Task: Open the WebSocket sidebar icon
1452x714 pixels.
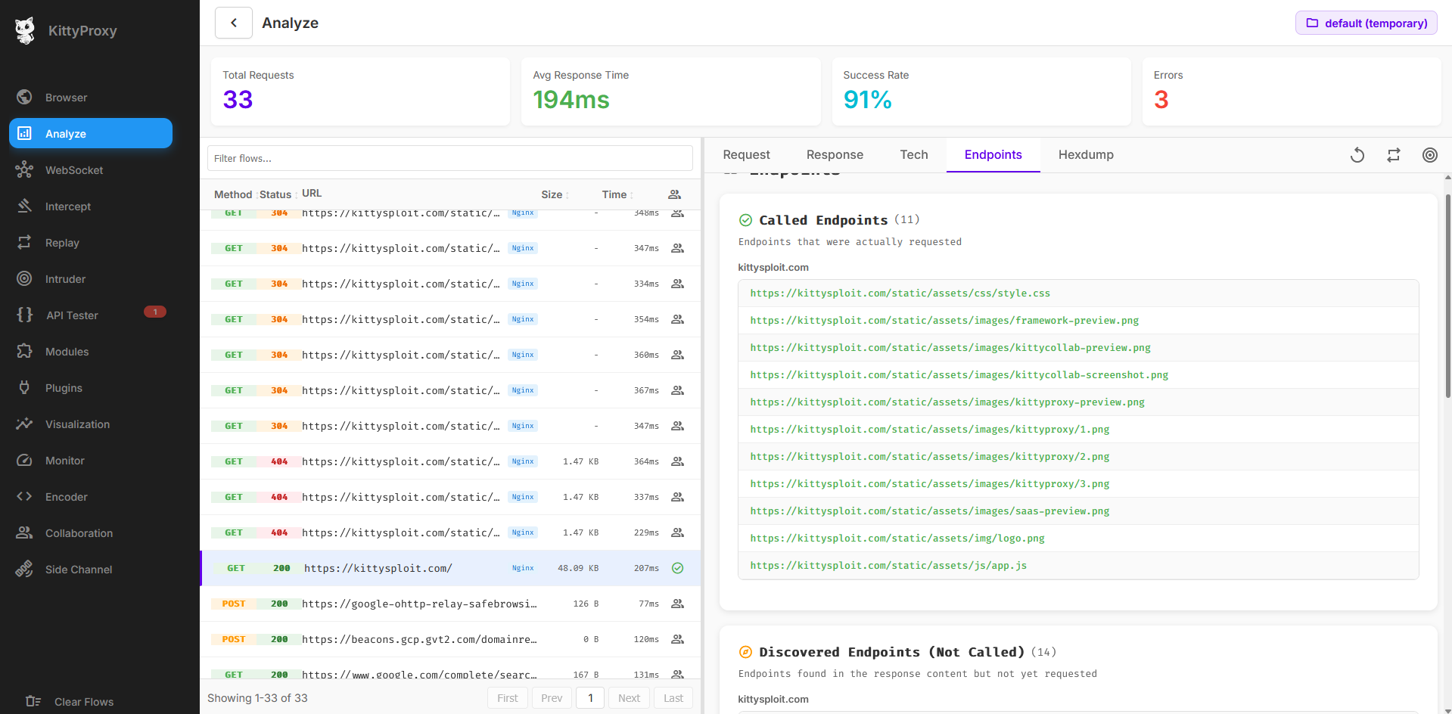Action: (x=24, y=169)
